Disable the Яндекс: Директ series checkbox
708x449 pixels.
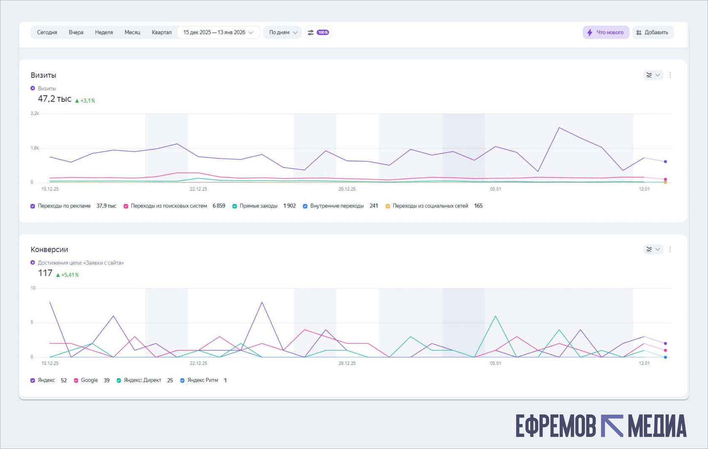pos(119,380)
